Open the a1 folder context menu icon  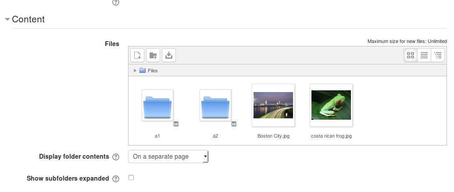[176, 124]
